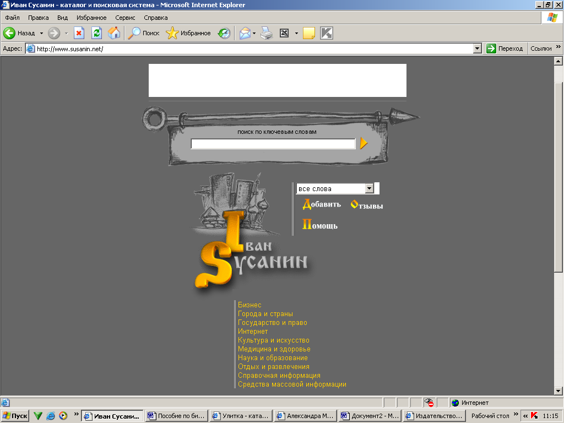This screenshot has height=423, width=564.
Task: Open Favorites (Избранное) star toolbar button
Action: point(188,33)
